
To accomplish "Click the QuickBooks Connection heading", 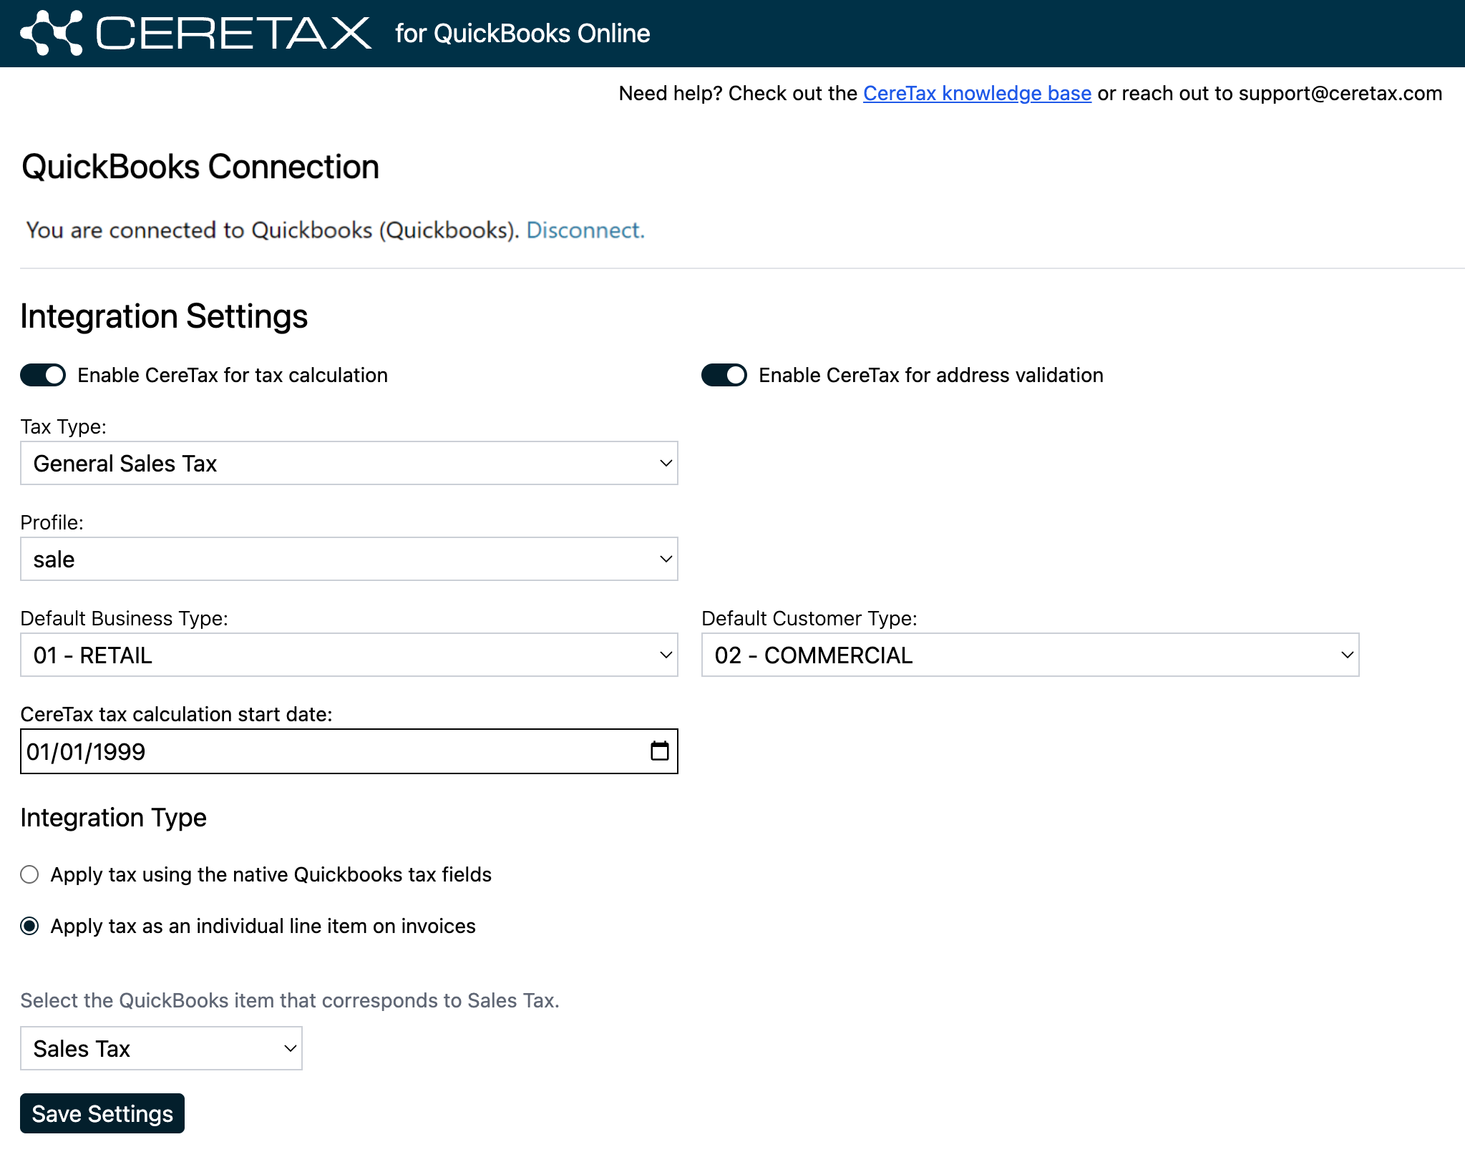I will point(200,167).
